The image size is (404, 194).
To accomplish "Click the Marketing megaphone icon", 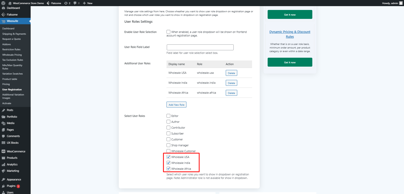I will pyautogui.click(x=4, y=171).
